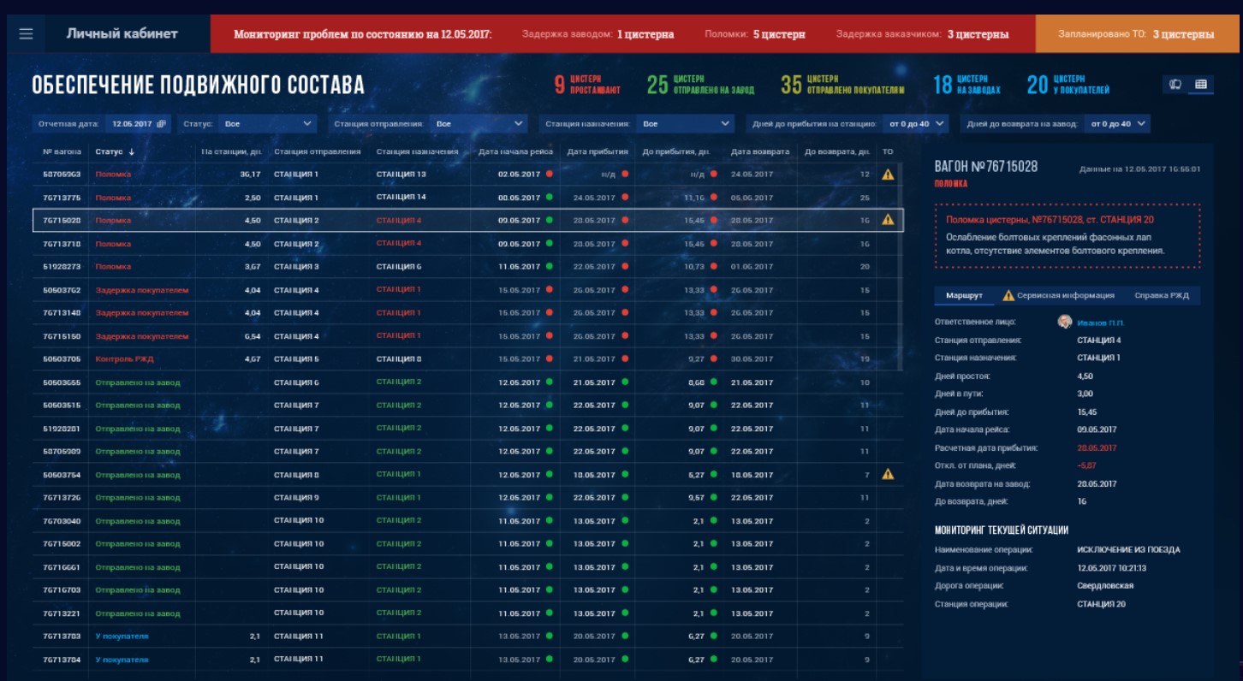The width and height of the screenshot is (1243, 681).
Task: Select the 18 цистерн на заводах counter
Action: pyautogui.click(x=966, y=84)
